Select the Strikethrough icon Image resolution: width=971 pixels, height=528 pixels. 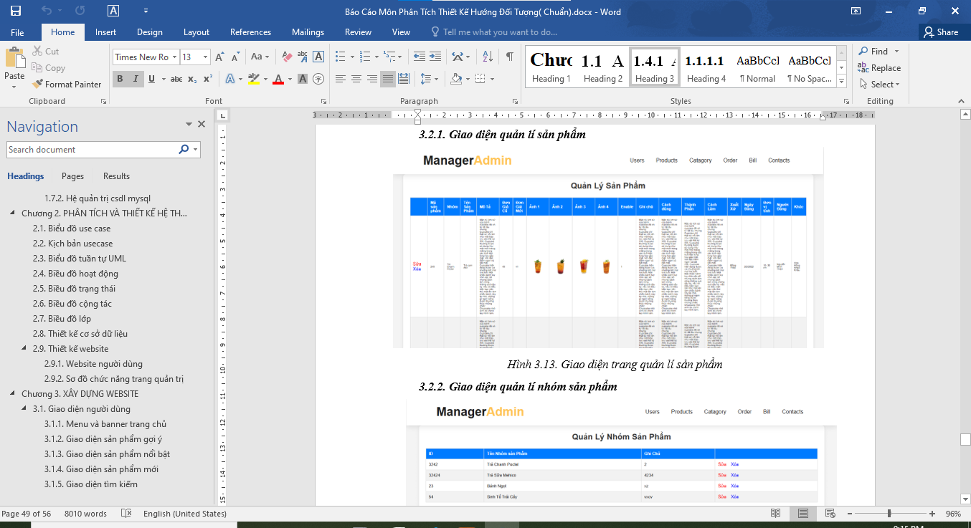[176, 79]
